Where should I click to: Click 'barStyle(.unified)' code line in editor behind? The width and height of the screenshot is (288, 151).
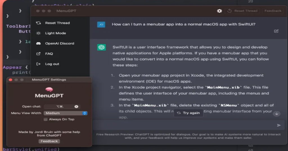click(31, 149)
